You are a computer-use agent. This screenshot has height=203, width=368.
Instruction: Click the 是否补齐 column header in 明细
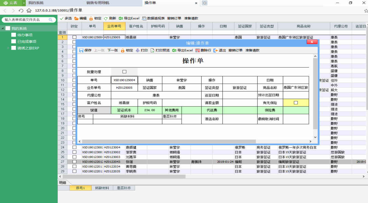124,188
